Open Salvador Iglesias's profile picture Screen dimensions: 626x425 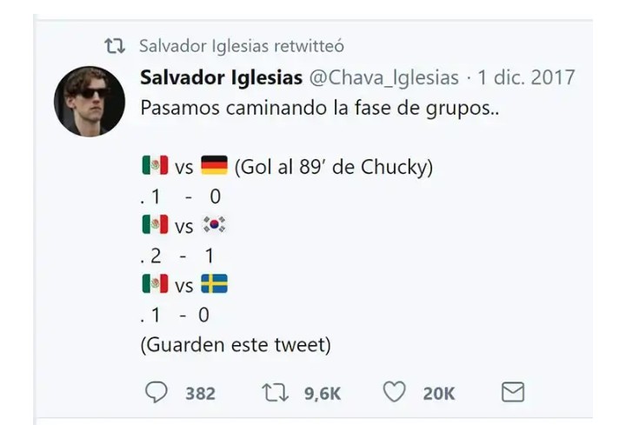coord(90,101)
